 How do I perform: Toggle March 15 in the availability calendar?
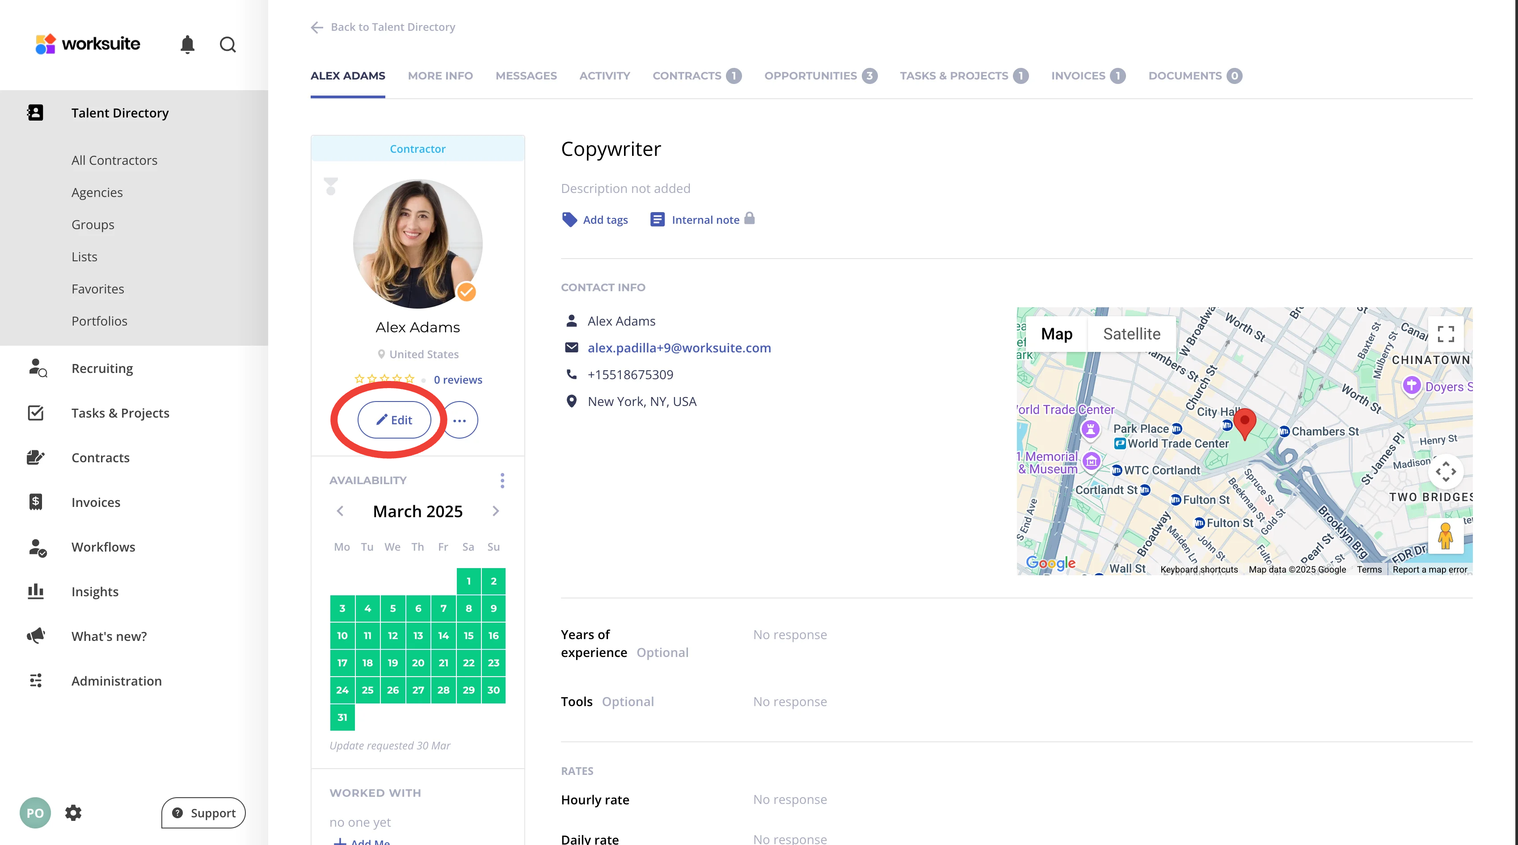point(468,636)
